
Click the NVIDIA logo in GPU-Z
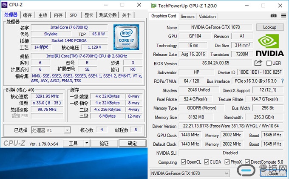269,46
